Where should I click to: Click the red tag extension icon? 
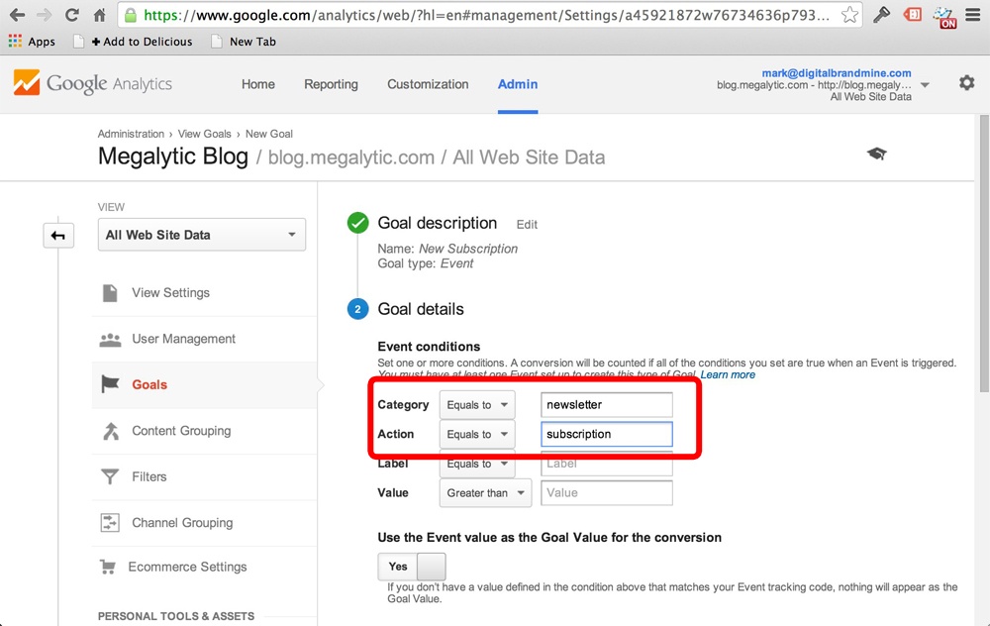(913, 15)
